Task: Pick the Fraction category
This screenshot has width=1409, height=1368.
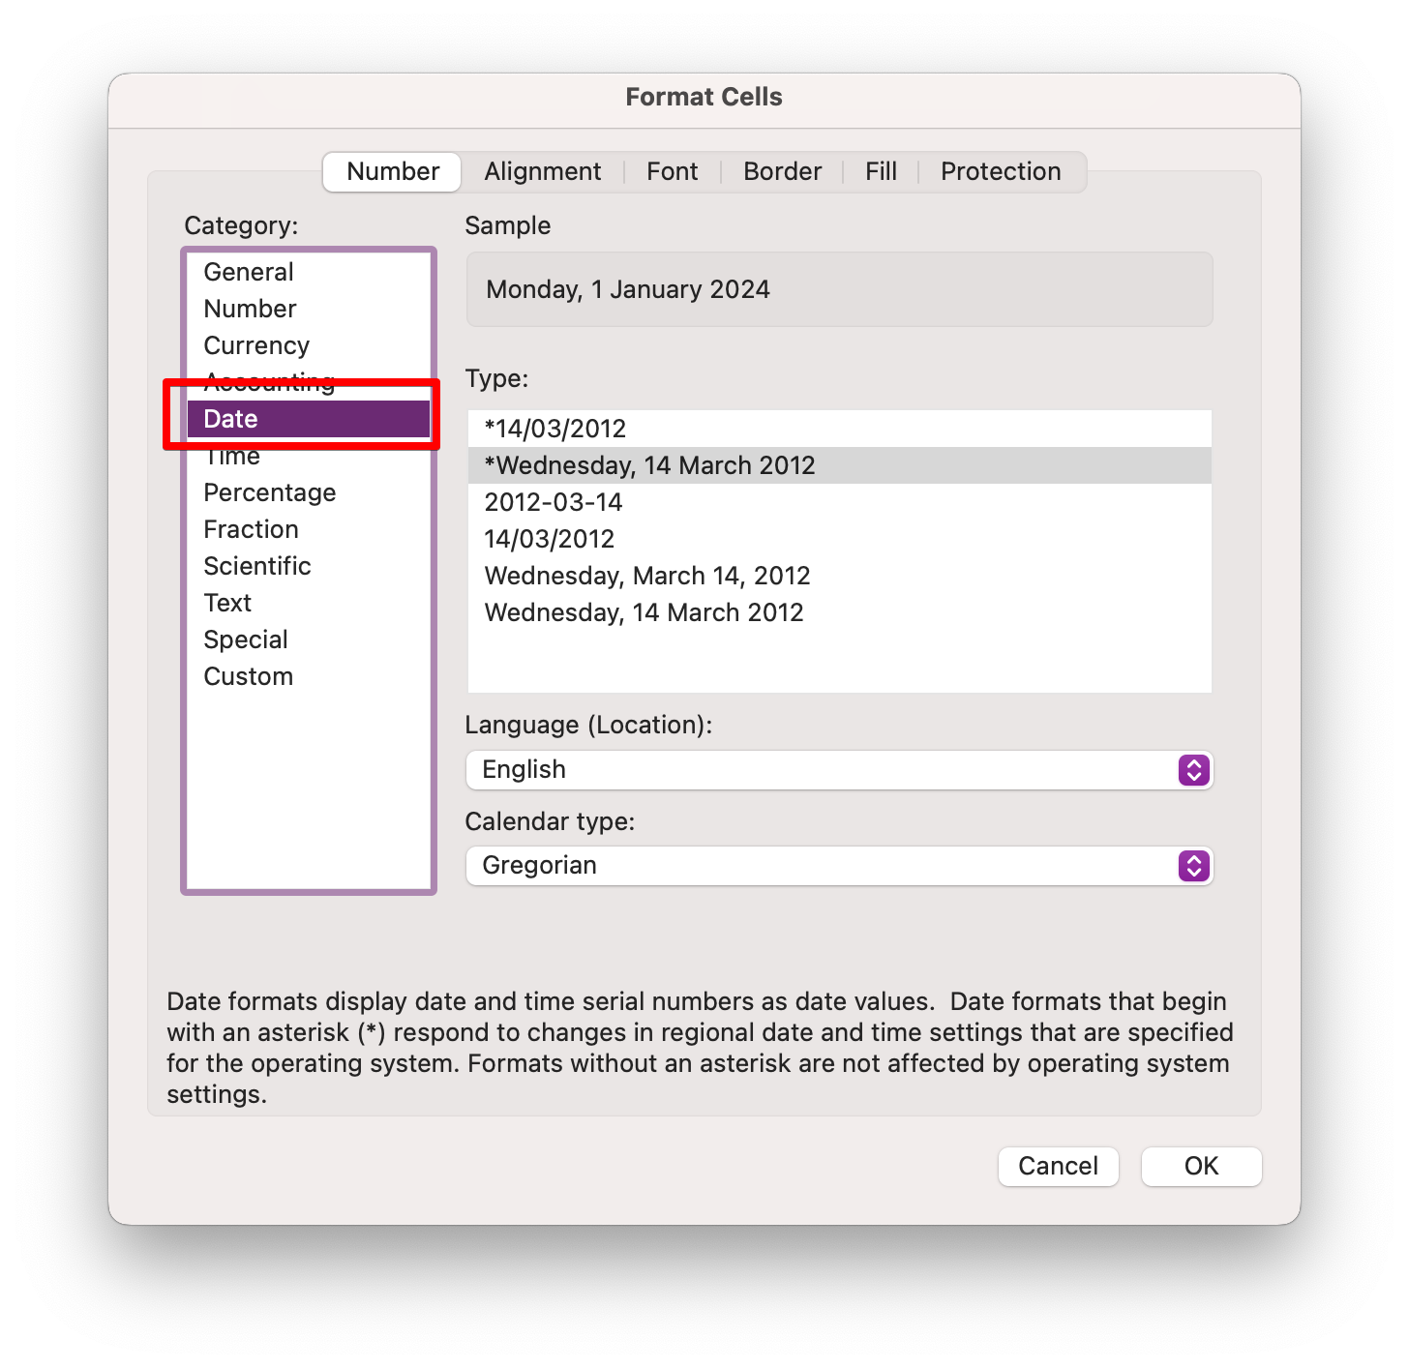Action: click(x=251, y=529)
